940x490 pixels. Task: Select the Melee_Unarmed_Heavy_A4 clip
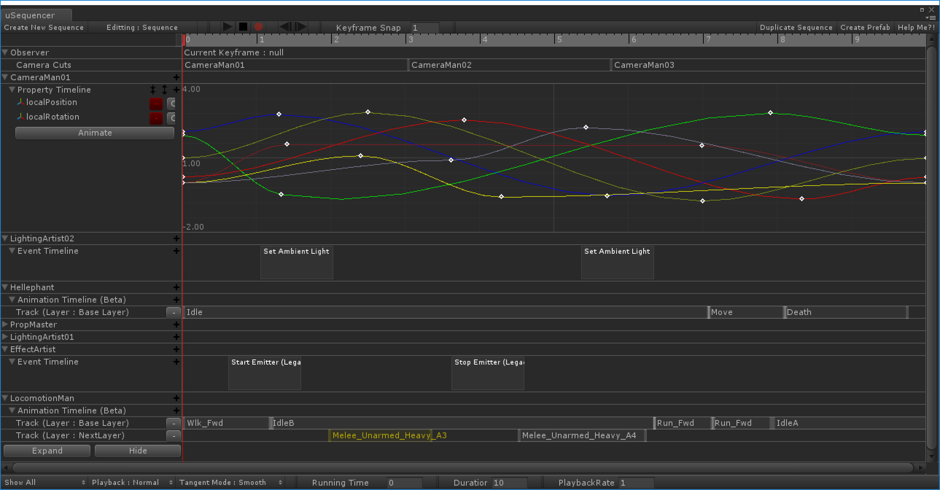click(582, 435)
